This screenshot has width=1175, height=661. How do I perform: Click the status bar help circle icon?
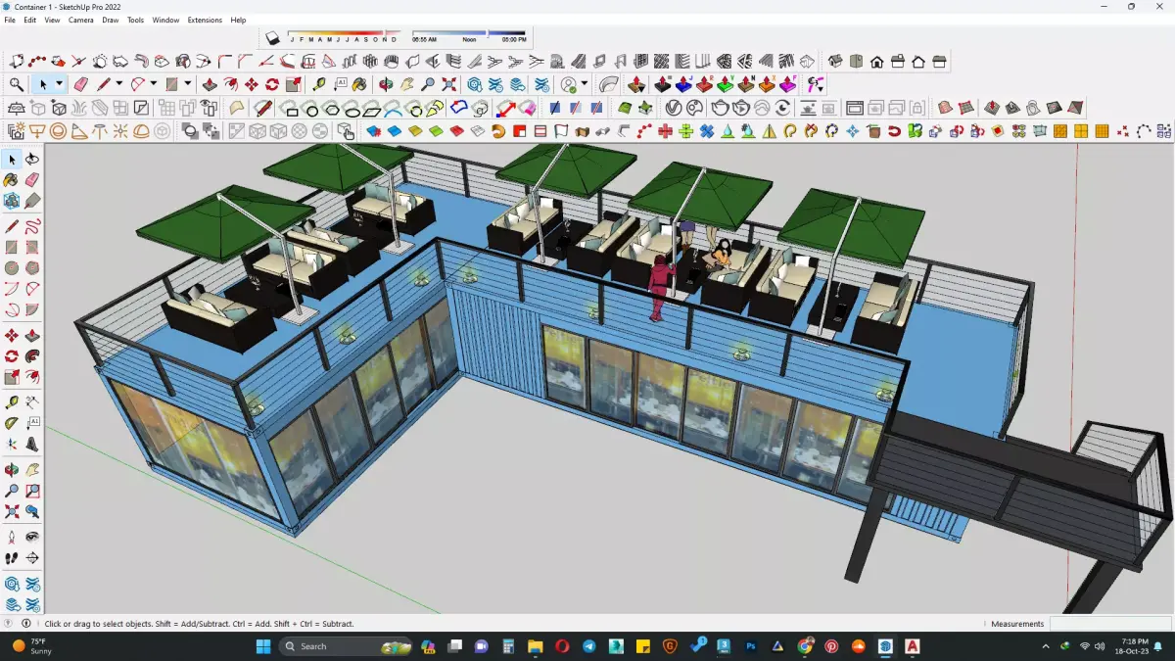(x=9, y=624)
